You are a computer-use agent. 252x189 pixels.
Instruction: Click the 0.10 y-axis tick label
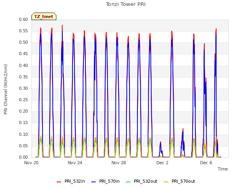(x=24, y=134)
